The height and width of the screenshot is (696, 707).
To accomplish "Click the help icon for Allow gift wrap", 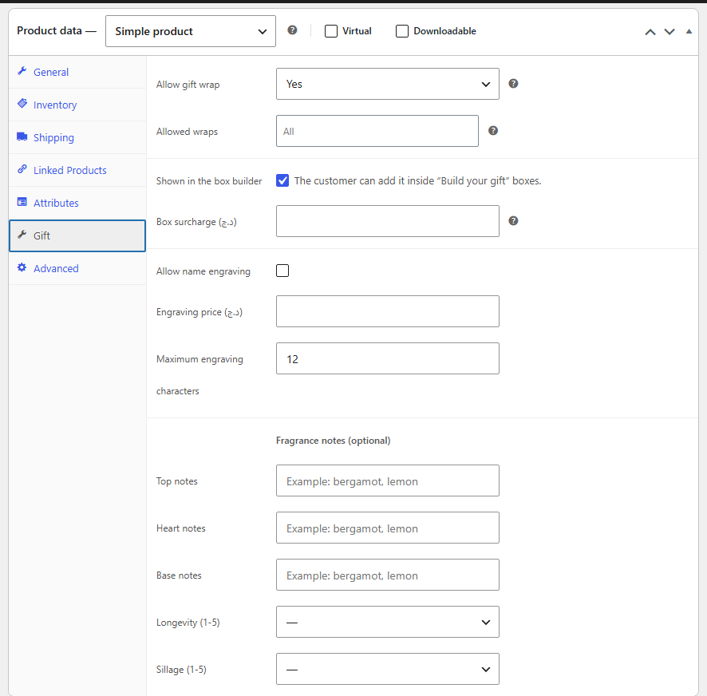I will coord(513,84).
